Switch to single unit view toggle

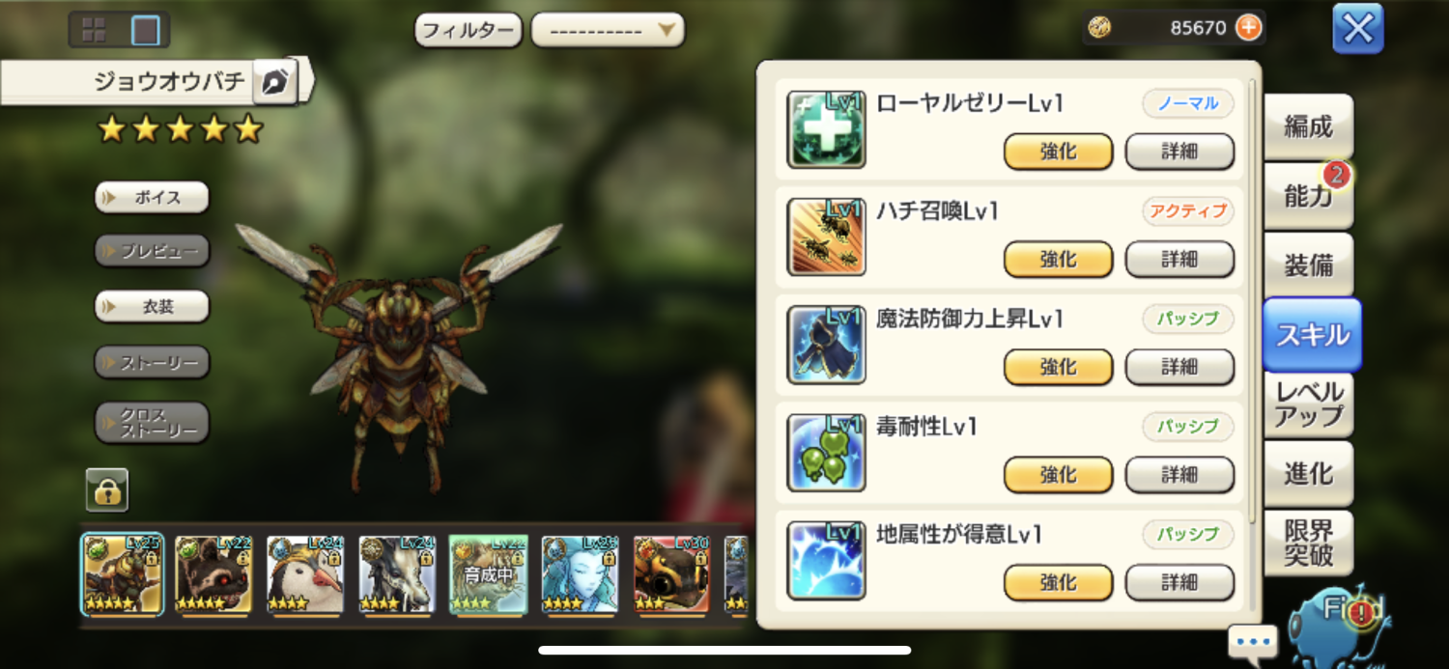tap(146, 30)
